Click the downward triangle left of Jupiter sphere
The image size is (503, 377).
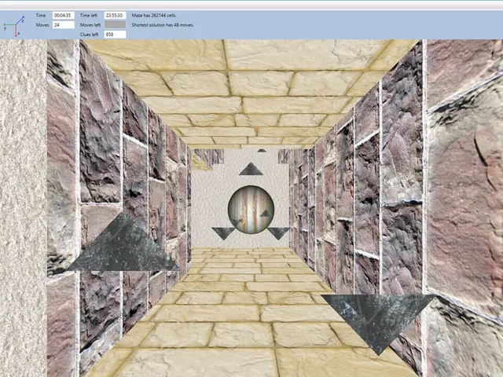tap(223, 233)
